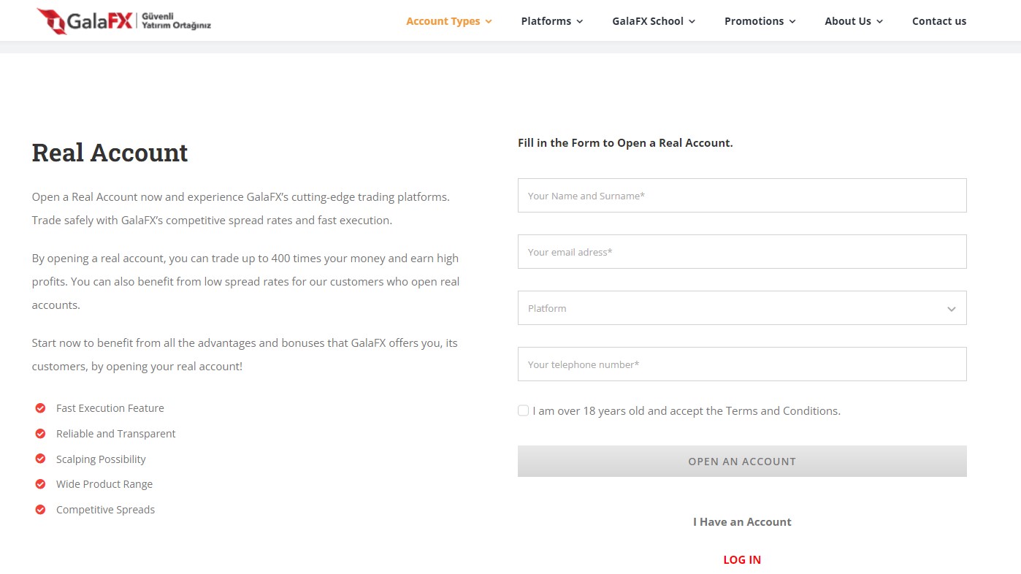Expand the Promotions menu
Screen dimensions: 1021x574
coord(760,21)
